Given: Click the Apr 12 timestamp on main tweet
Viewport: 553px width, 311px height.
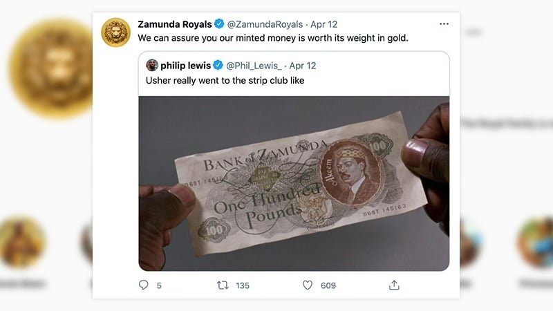Looking at the screenshot, I should tap(324, 24).
